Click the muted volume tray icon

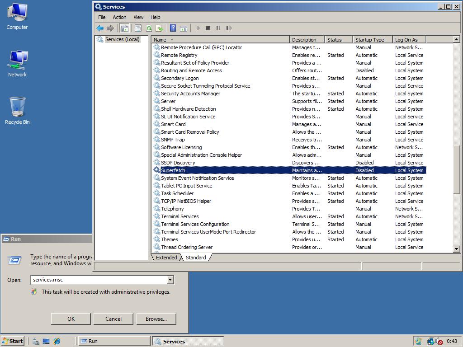tap(439, 342)
